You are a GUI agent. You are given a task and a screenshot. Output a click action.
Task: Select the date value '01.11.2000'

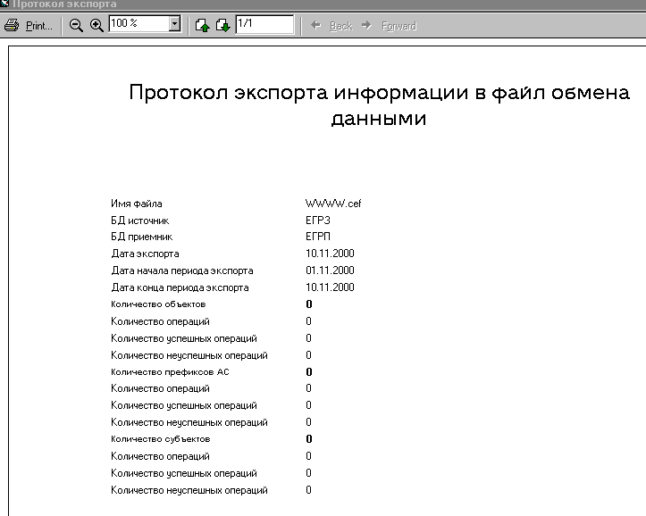click(x=330, y=270)
